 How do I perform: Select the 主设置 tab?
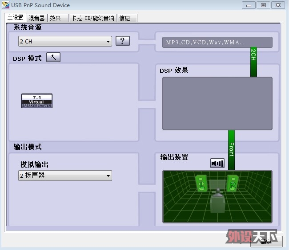(16, 18)
